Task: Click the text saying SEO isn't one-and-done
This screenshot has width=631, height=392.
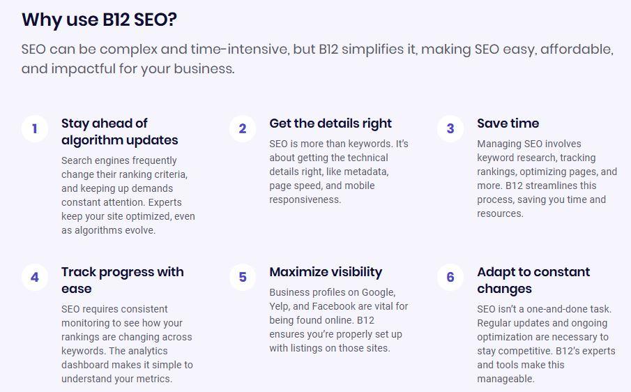Action: (547, 344)
